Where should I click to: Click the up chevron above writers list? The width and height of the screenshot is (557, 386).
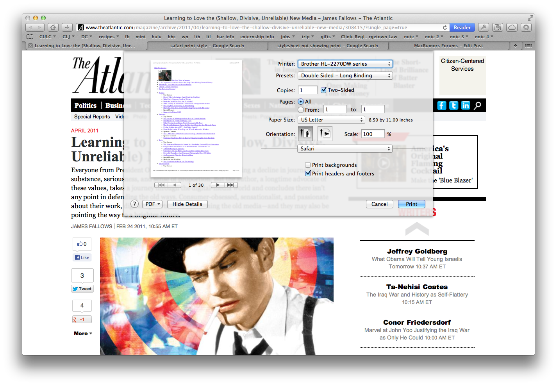(x=417, y=229)
